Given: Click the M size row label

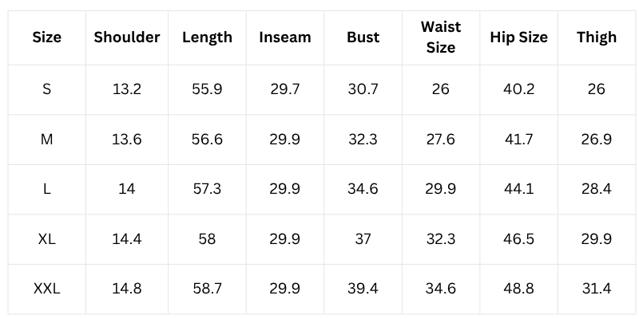Looking at the screenshot, I should (x=46, y=140).
